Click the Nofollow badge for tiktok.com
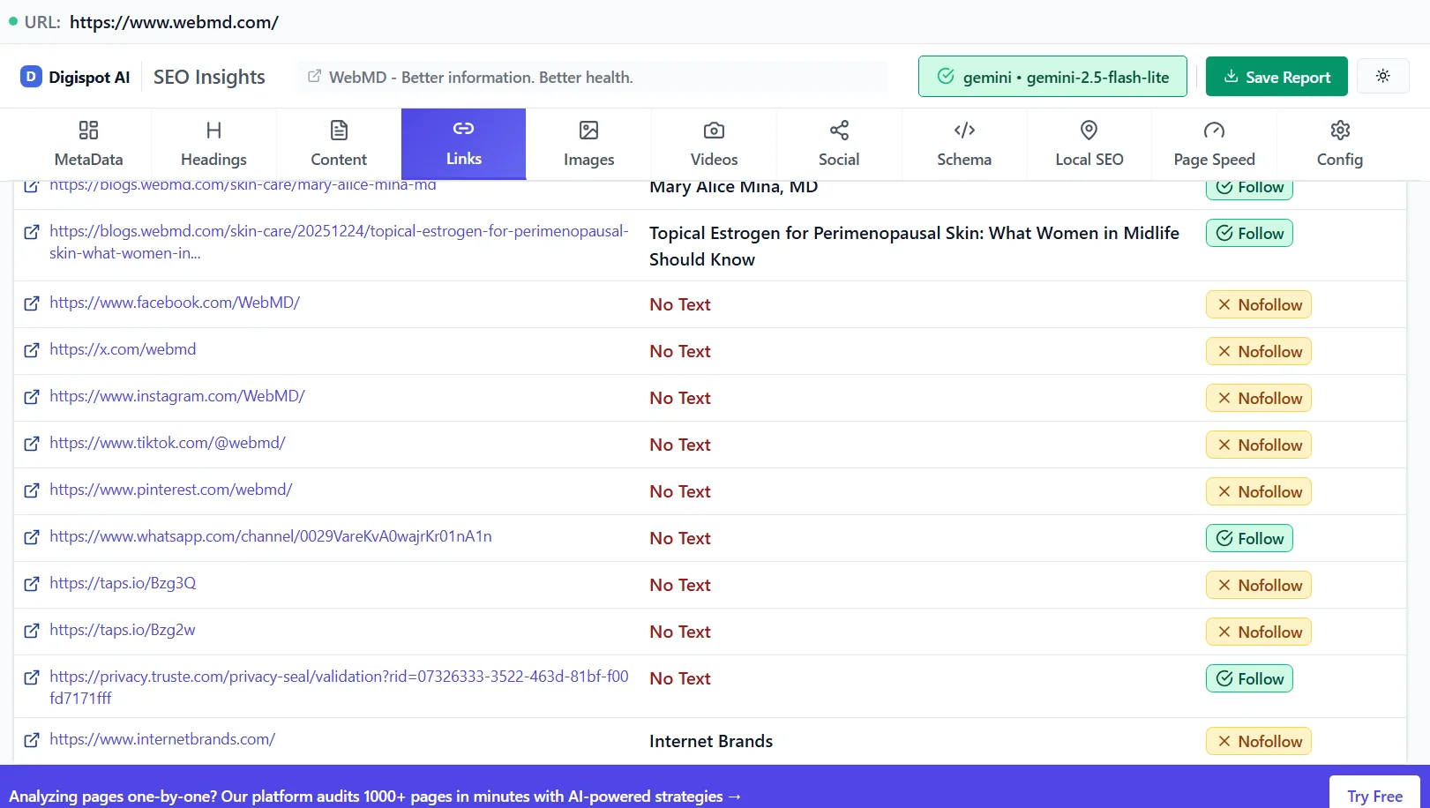This screenshot has width=1430, height=808. [1259, 445]
